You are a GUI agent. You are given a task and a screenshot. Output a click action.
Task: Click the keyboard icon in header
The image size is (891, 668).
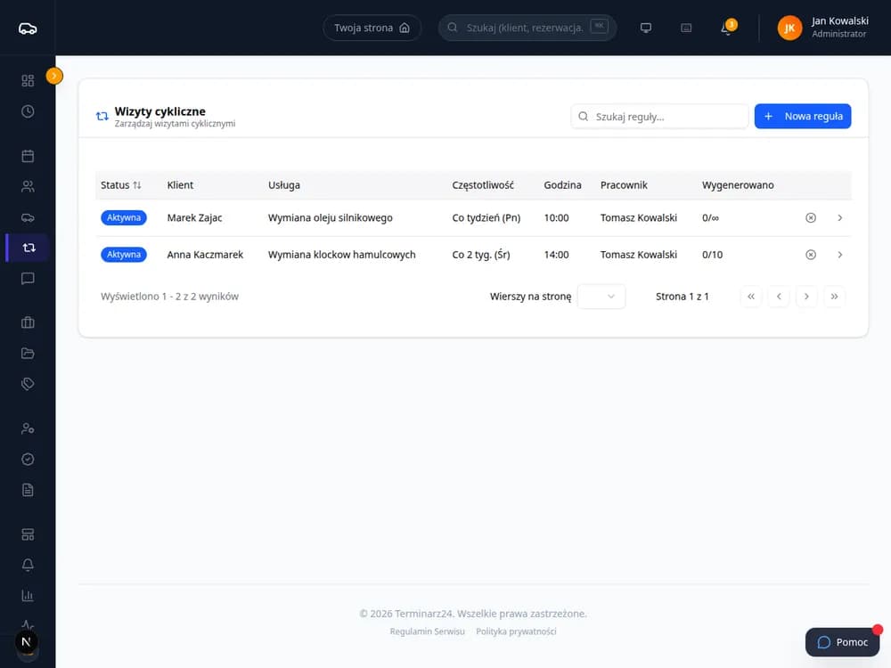click(686, 28)
